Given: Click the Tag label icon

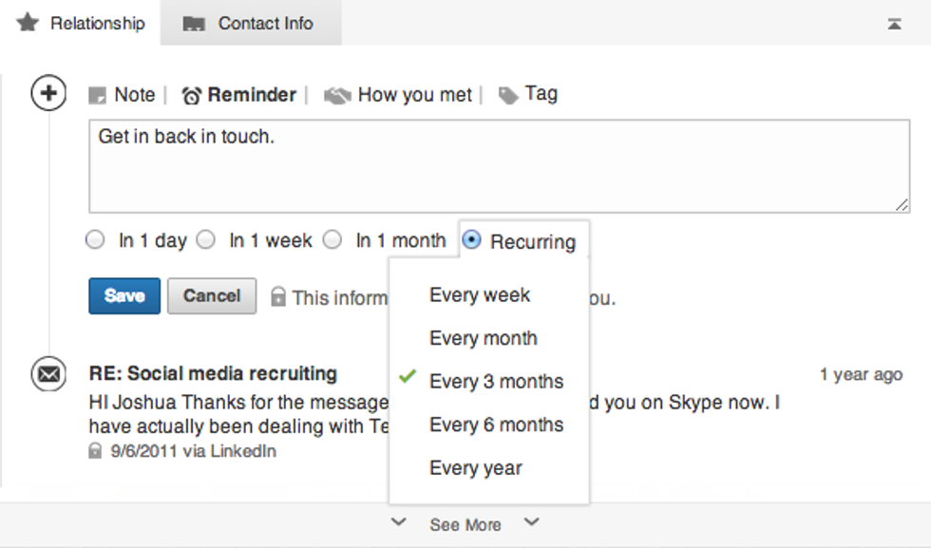Looking at the screenshot, I should click(509, 95).
